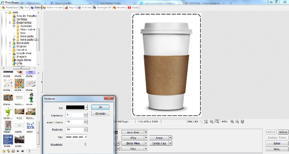Click the zoom in magnifier icon

pos(232,121)
